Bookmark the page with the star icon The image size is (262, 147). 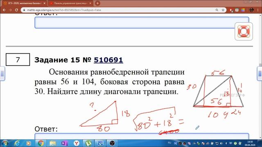223,10
